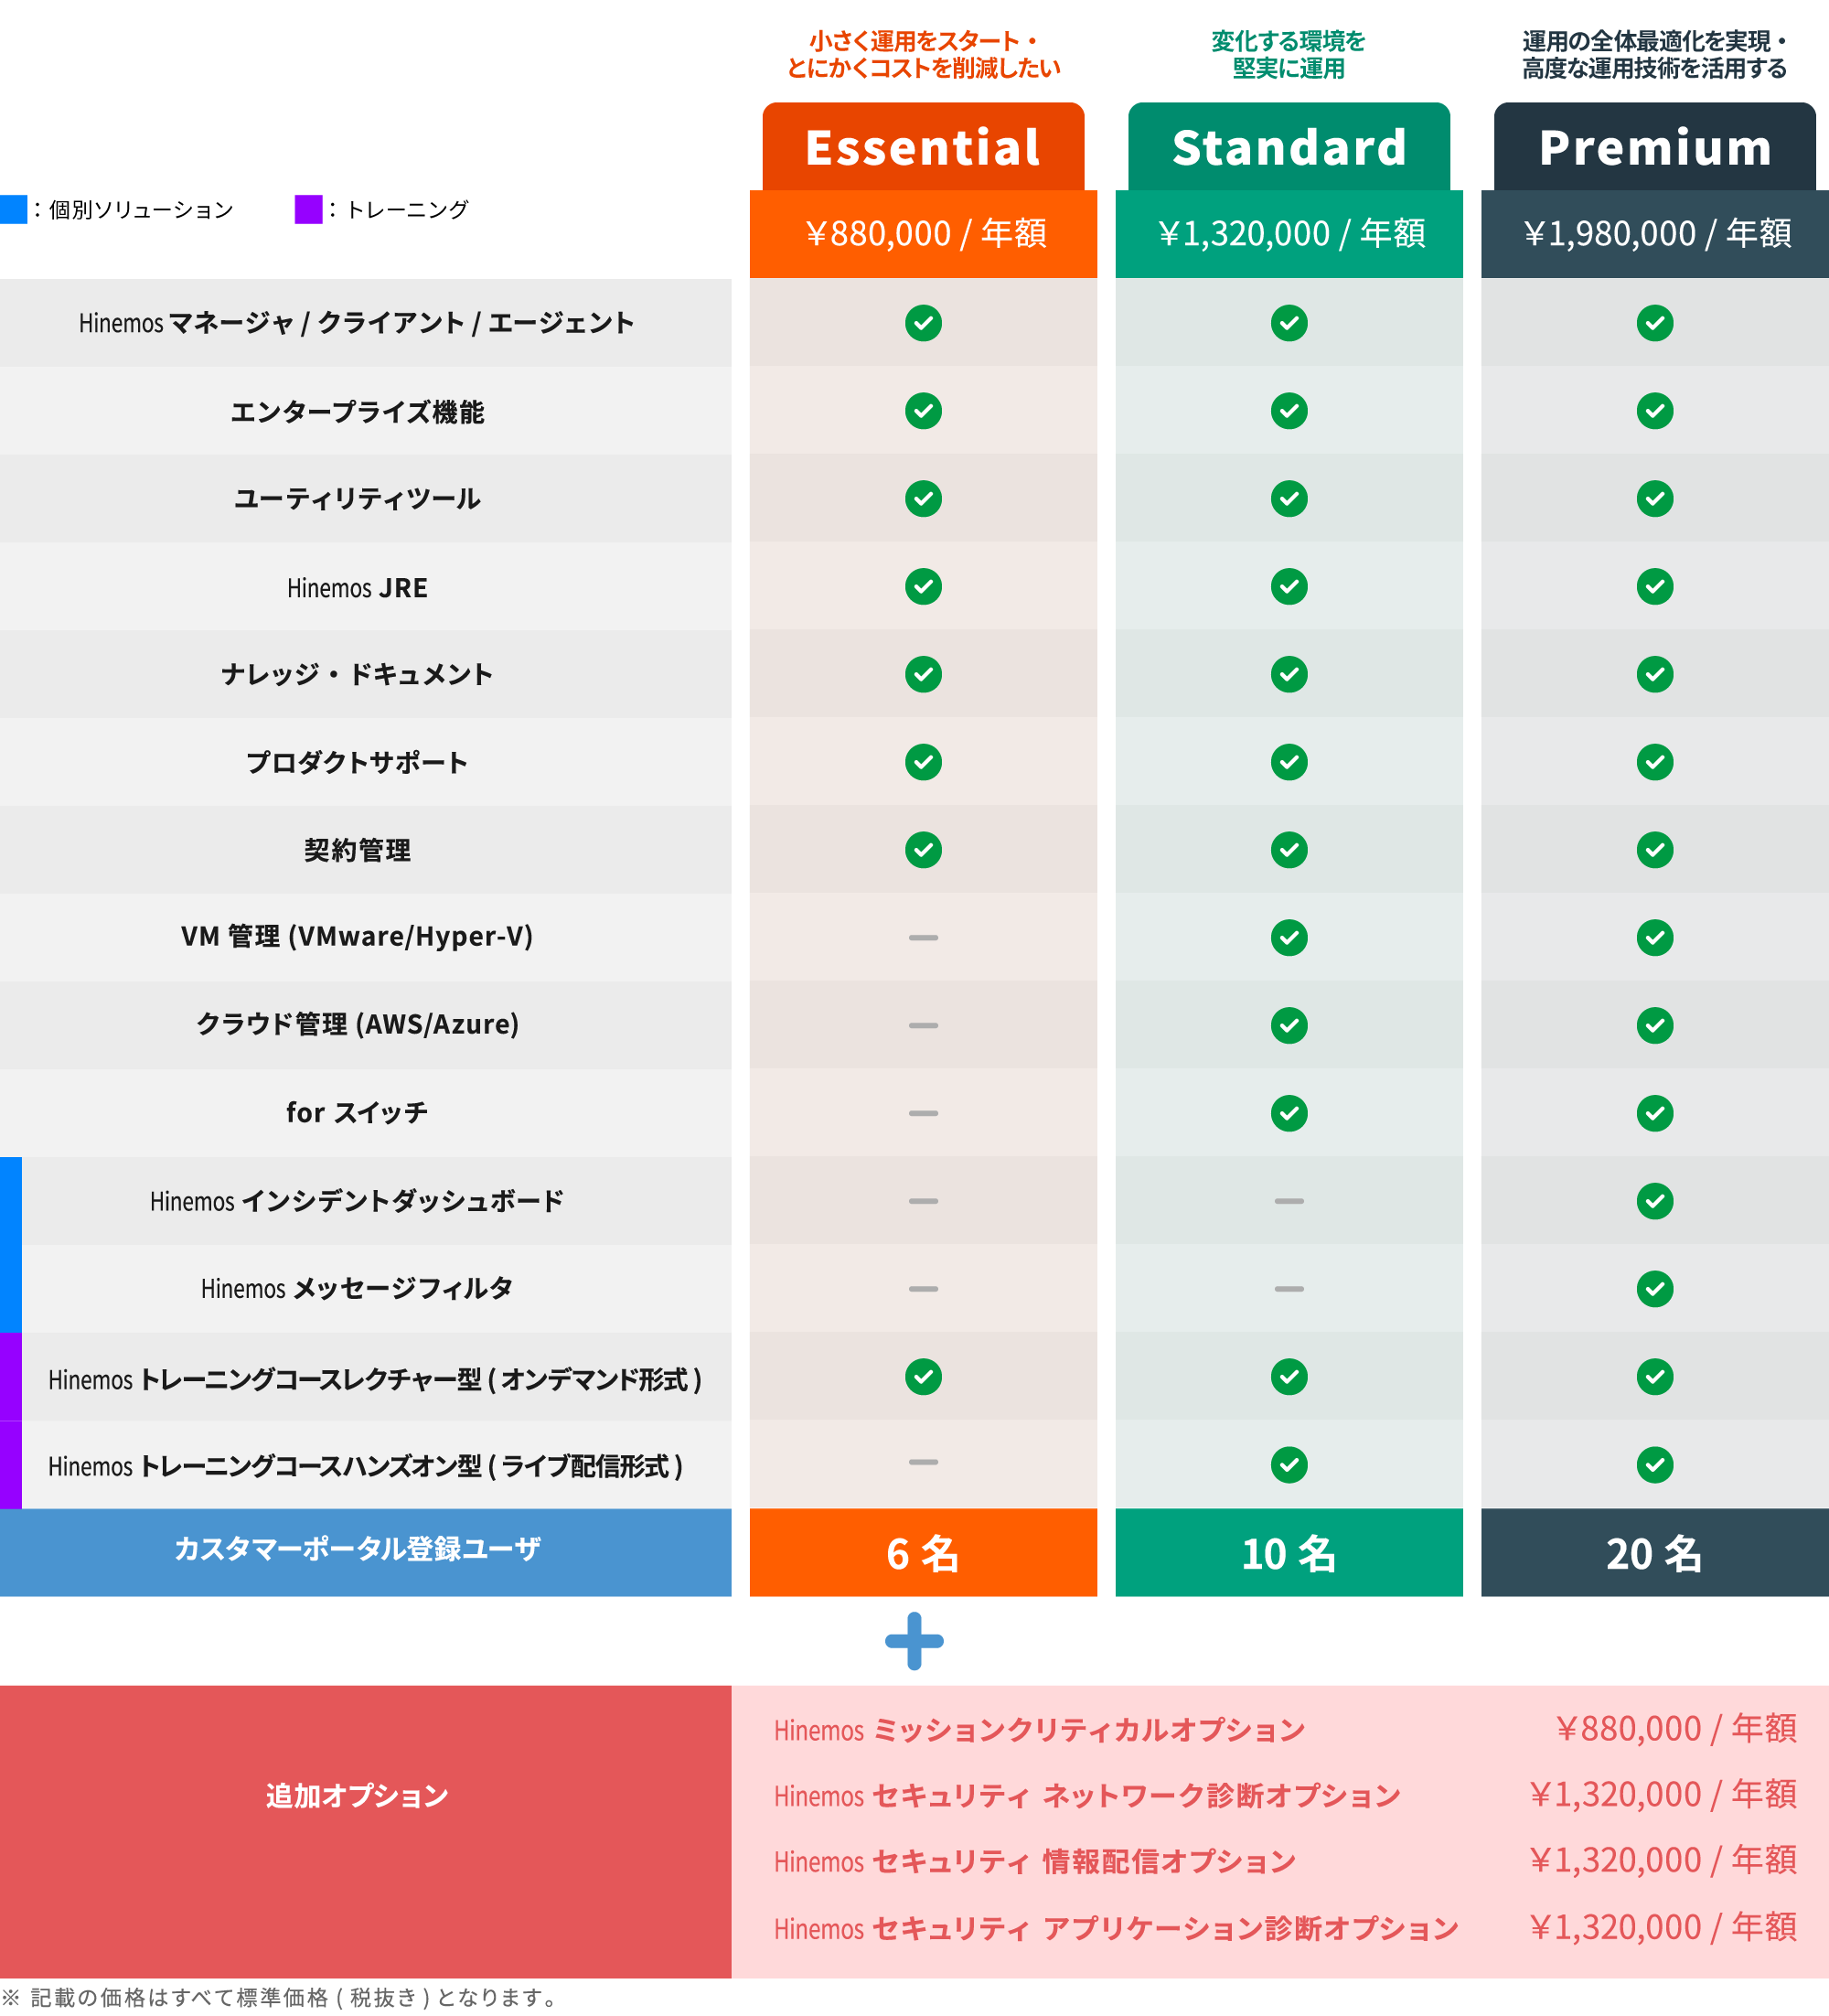Click the 記載の価格はすべて標準価格 footnote
The width and height of the screenshot is (1829, 2016).
[281, 1997]
